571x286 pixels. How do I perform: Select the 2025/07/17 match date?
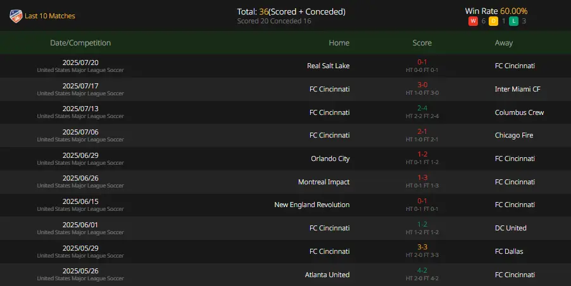(x=80, y=86)
